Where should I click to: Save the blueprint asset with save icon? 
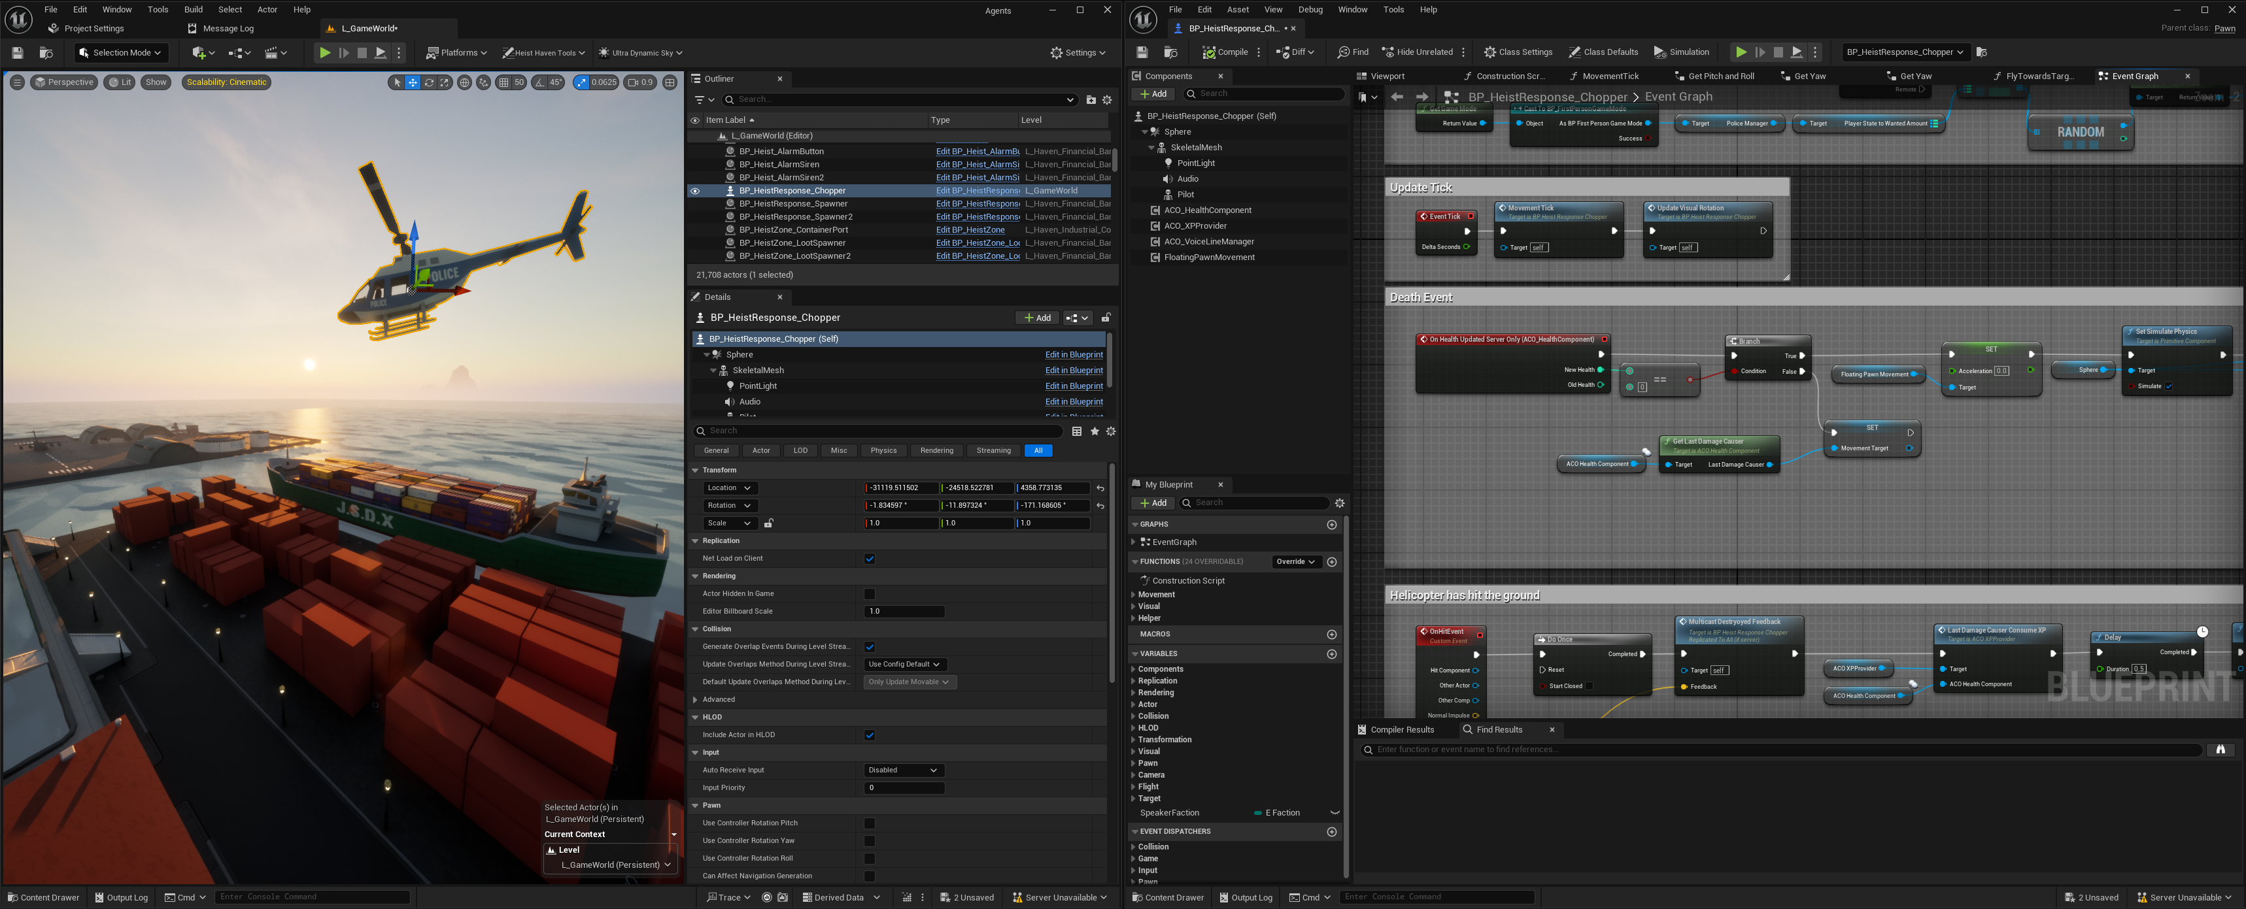(x=1142, y=52)
